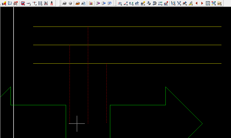Click the T-shaped line tool icon
Screen dimensions: 231x138
tap(34, 3)
